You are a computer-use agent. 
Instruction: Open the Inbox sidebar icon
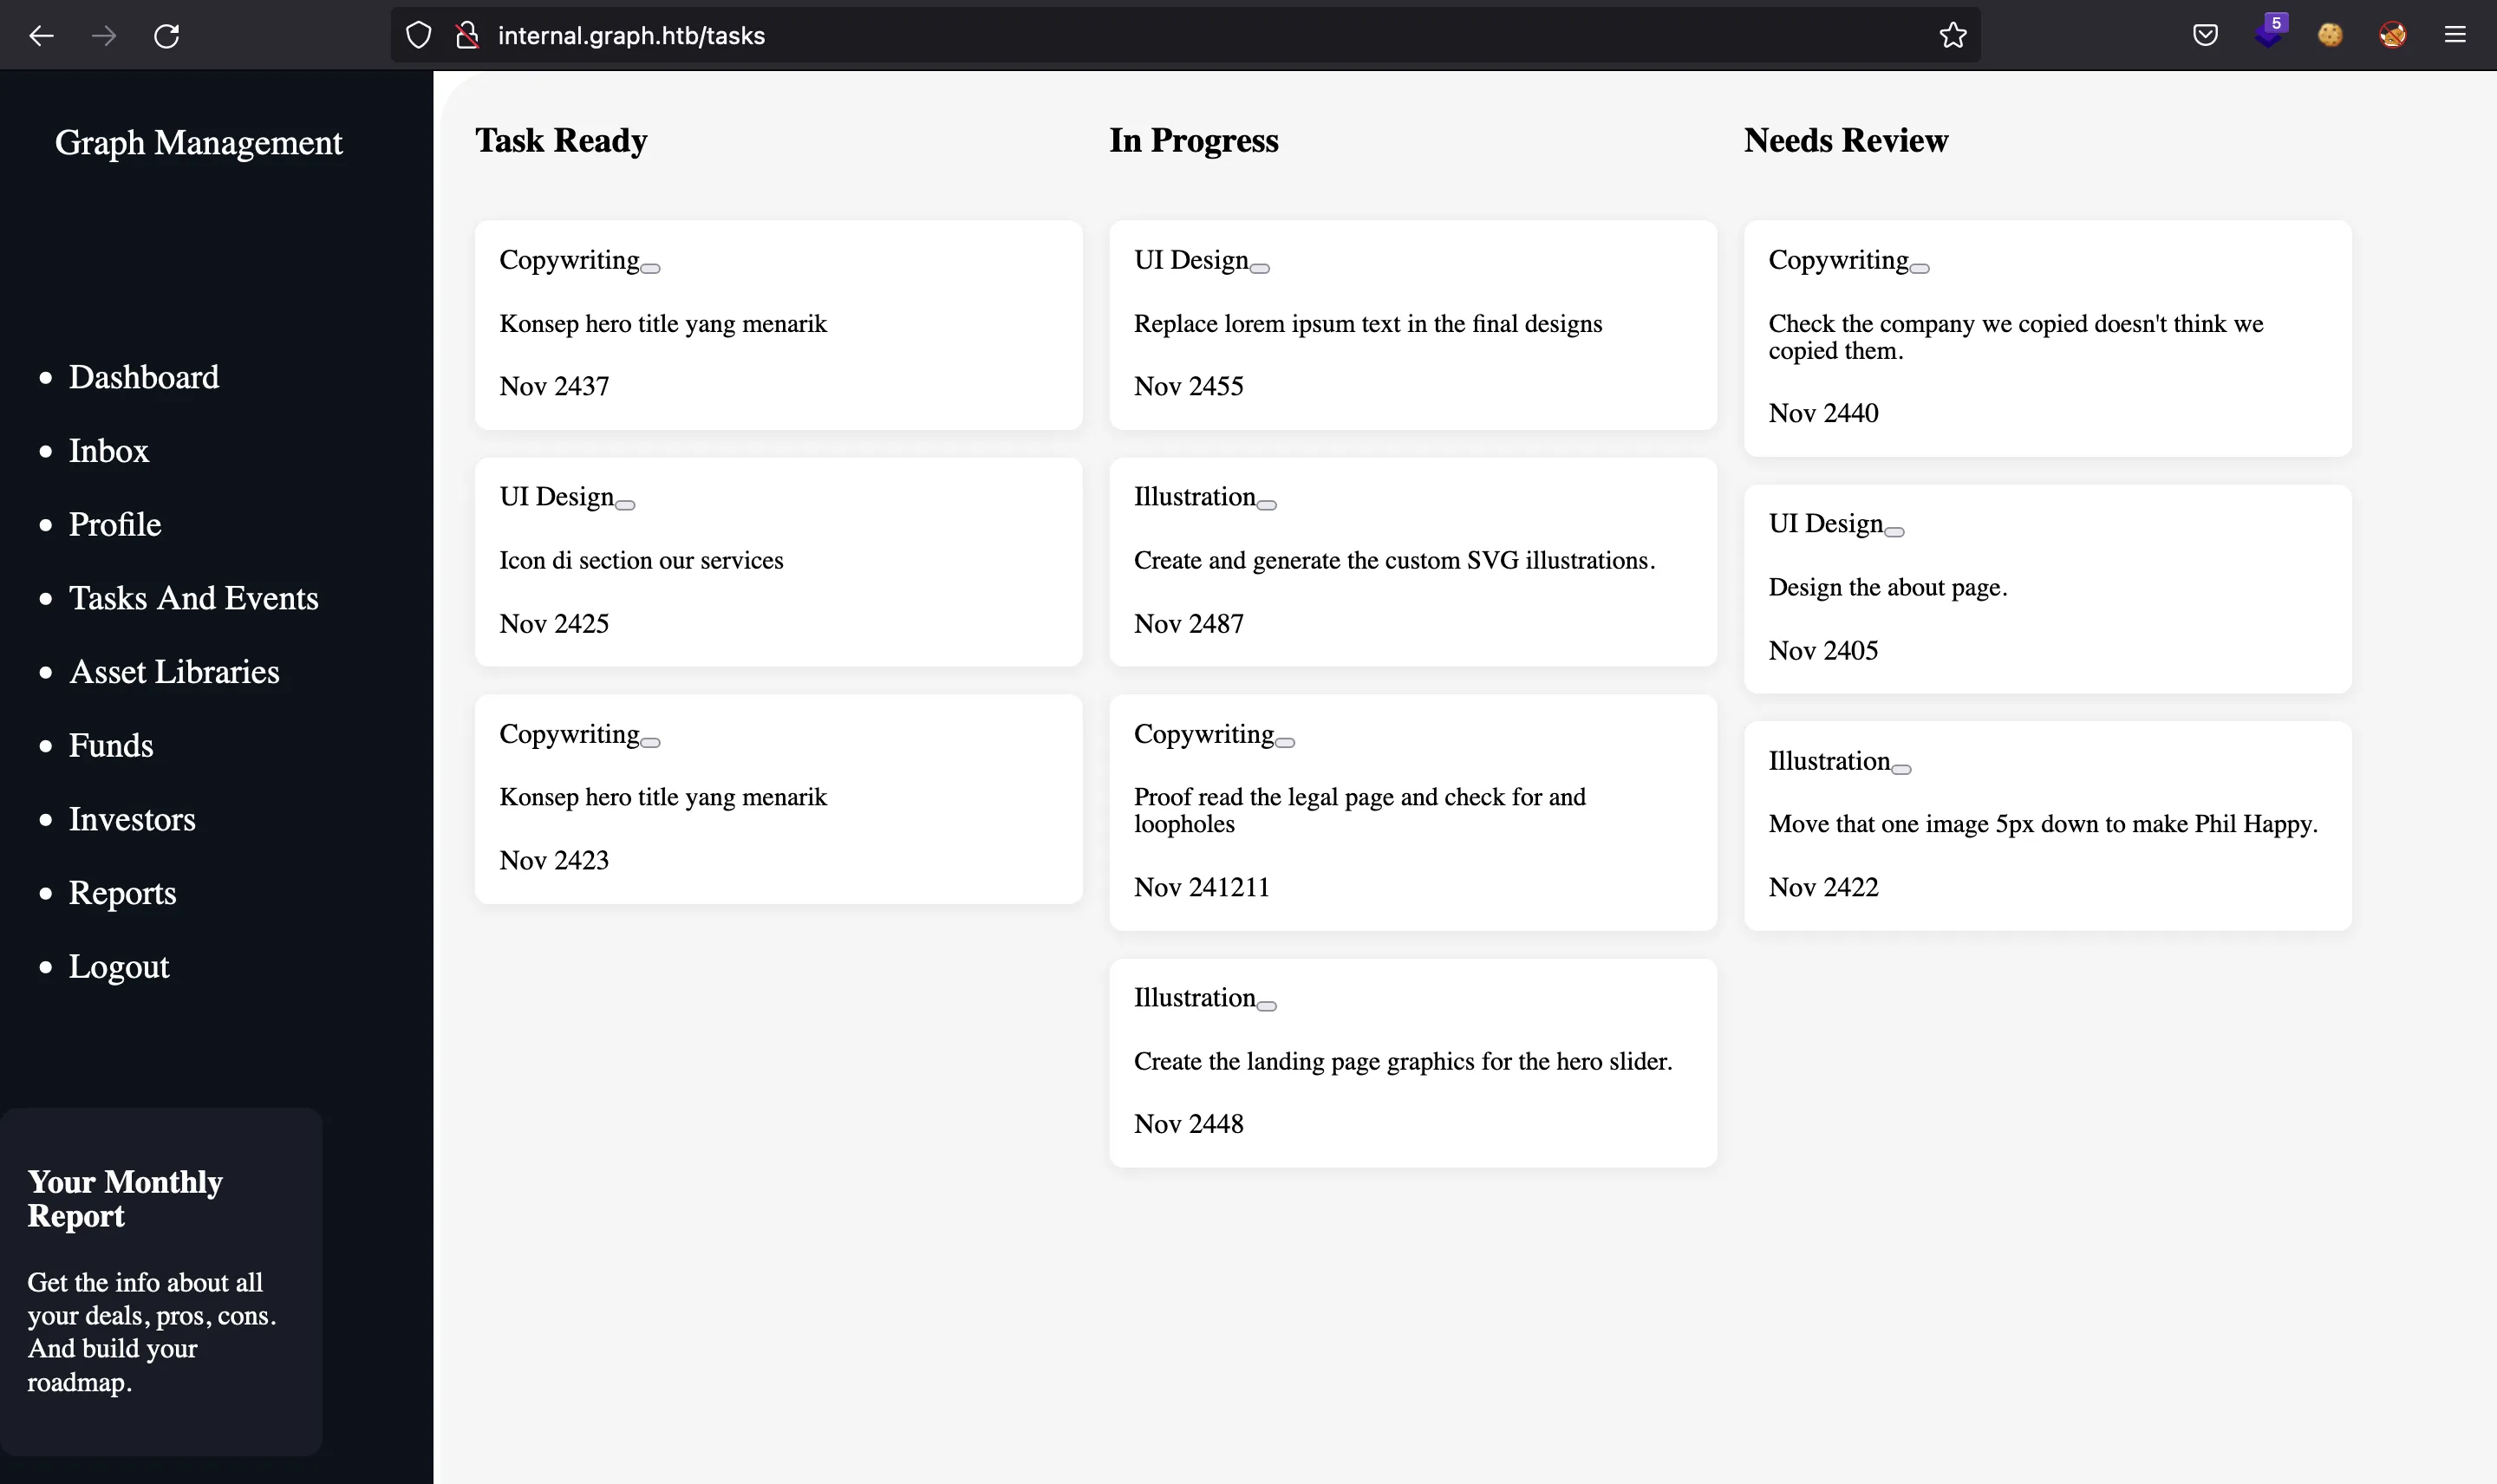point(109,449)
